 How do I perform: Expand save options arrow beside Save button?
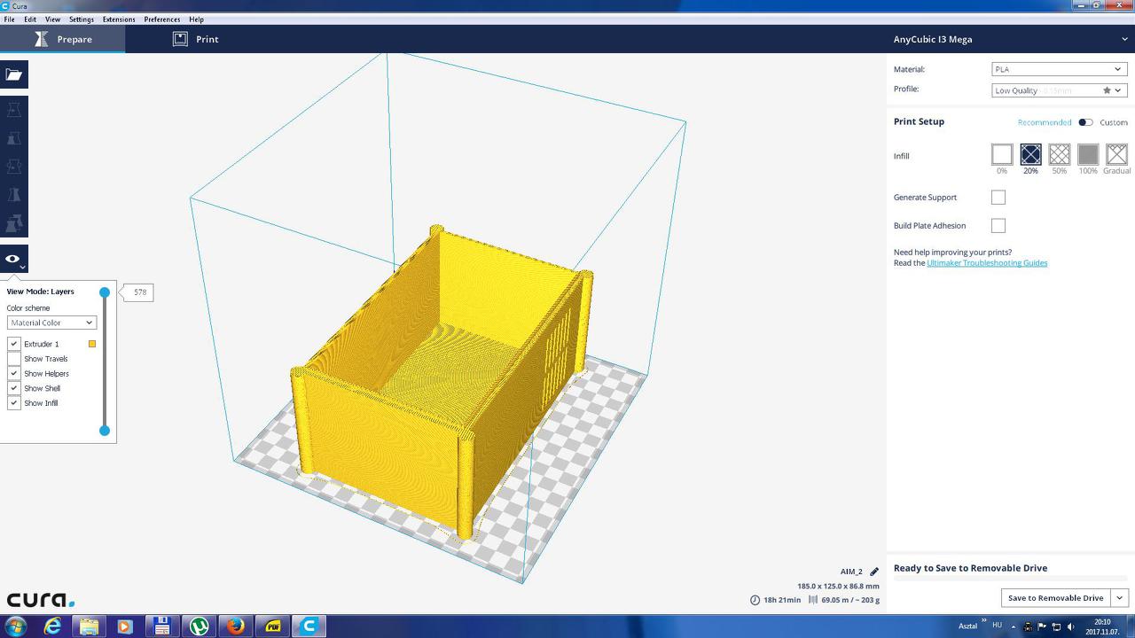(x=1119, y=598)
